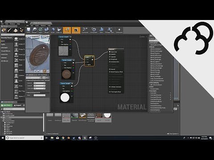Select the Landscape mode icon
The height and width of the screenshot is (160, 214).
16,30
